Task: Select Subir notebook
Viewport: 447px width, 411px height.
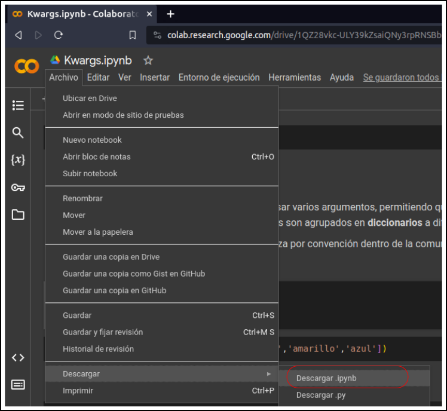Action: (162, 174)
